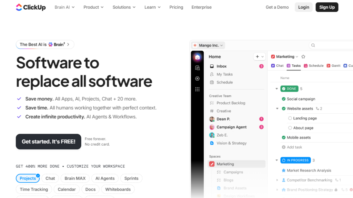353x198 pixels.
Task: Select the Sprints feature chip
Action: 131,178
